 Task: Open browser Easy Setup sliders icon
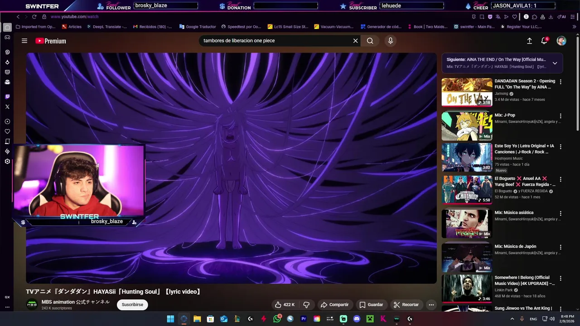[x=573, y=17]
